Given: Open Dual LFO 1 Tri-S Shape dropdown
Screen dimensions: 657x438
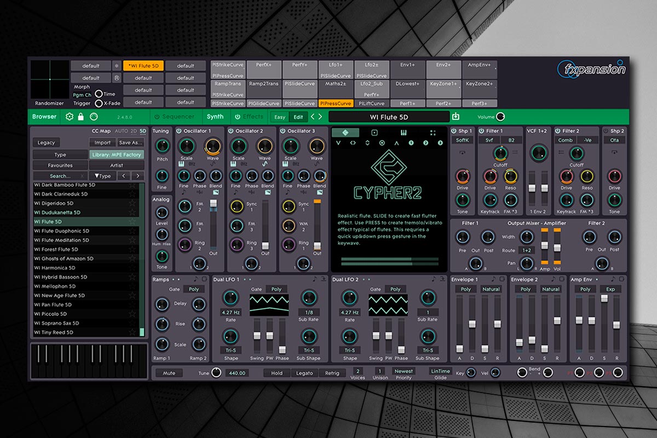Looking at the screenshot, I should (x=232, y=350).
